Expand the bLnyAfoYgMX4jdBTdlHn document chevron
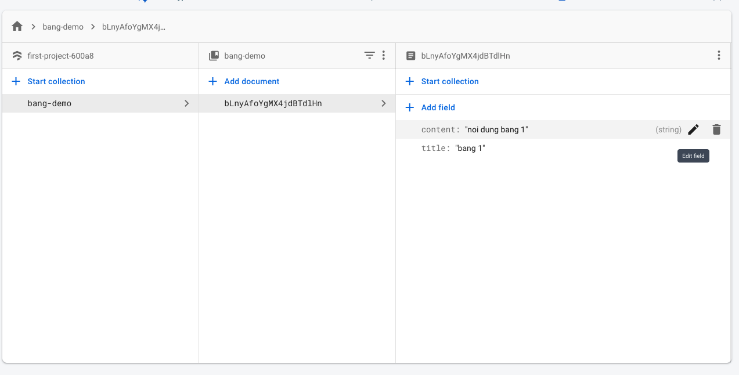 pyautogui.click(x=383, y=103)
